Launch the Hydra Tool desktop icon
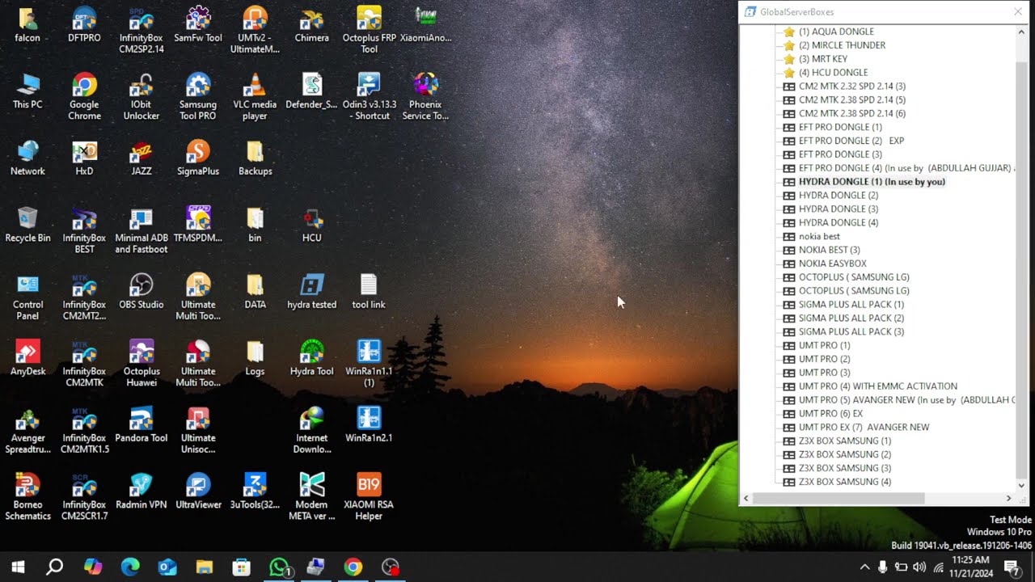The height and width of the screenshot is (582, 1035). 312,358
